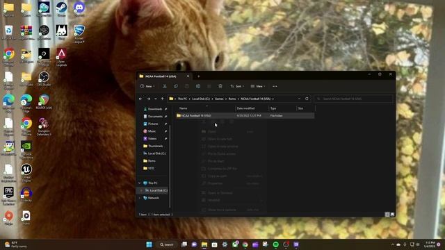This screenshot has width=445, height=250.
Task: Open the Sort dropdown
Action: [x=237, y=86]
